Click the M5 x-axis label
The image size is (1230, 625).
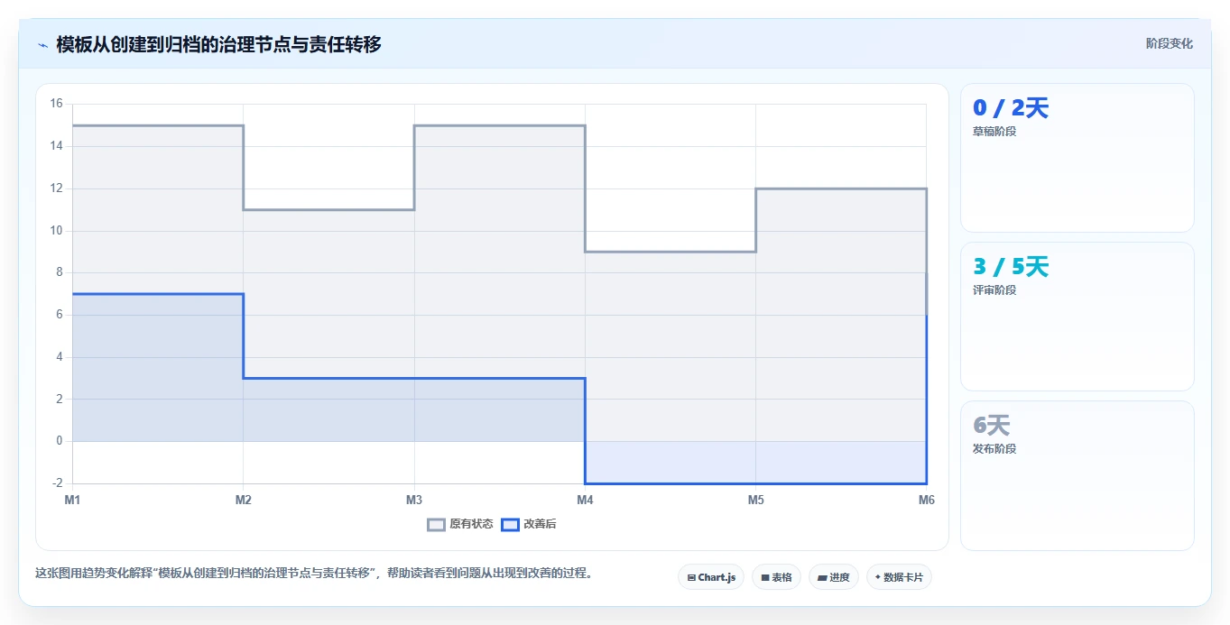click(x=755, y=500)
